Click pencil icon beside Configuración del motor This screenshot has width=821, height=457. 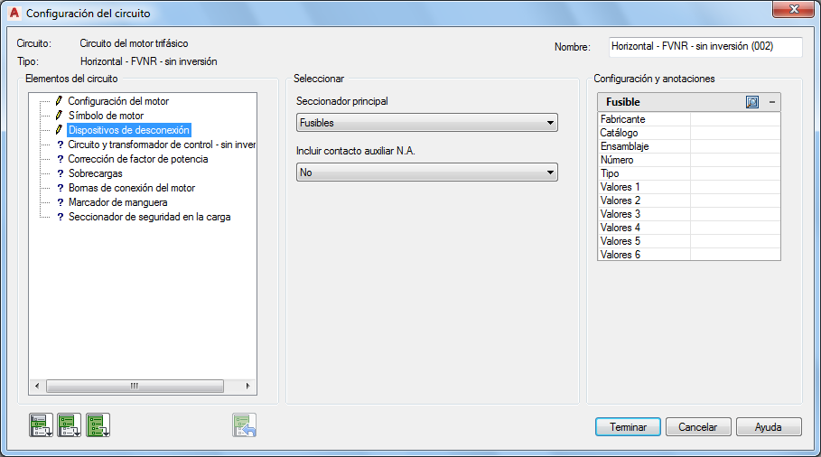pos(60,100)
